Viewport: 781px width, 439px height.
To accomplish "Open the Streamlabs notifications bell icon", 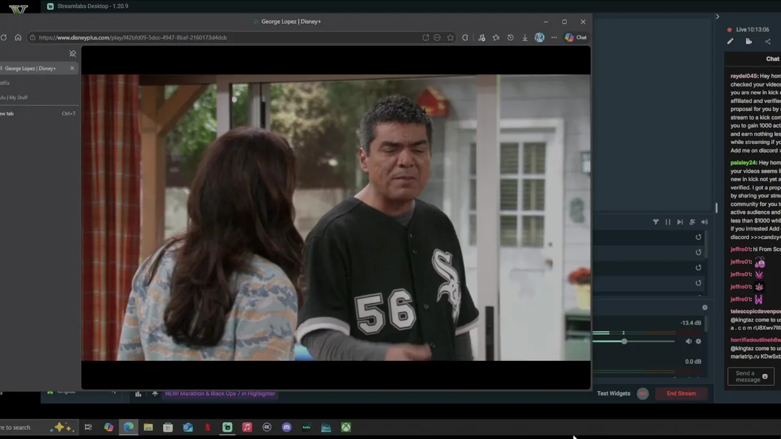I will pos(155,394).
